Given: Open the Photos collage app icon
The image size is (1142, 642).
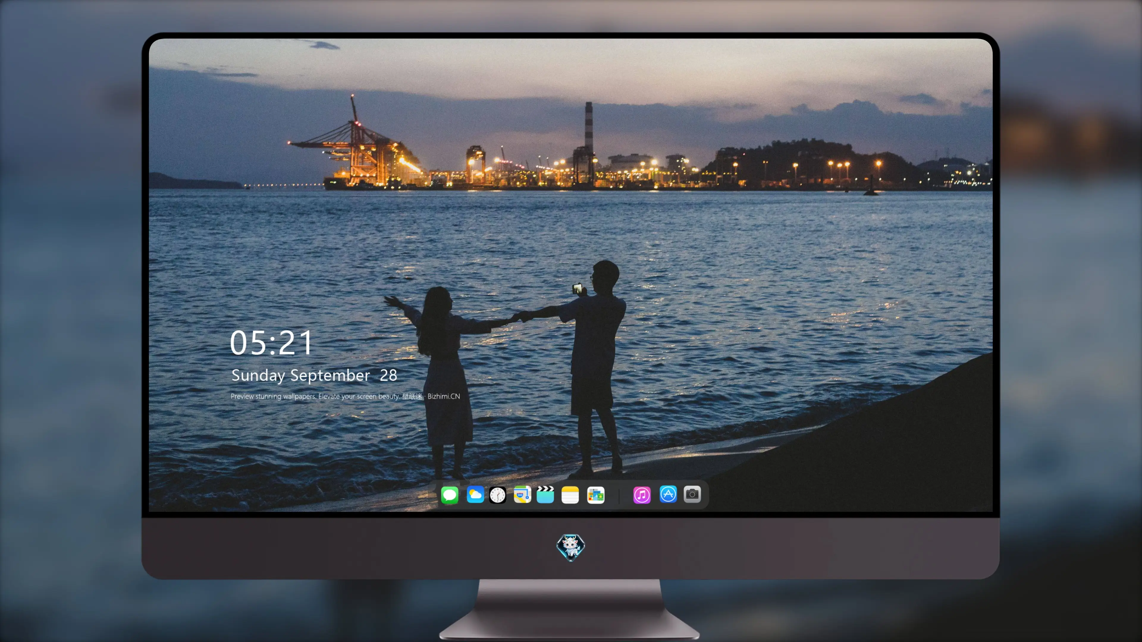Looking at the screenshot, I should pyautogui.click(x=596, y=495).
